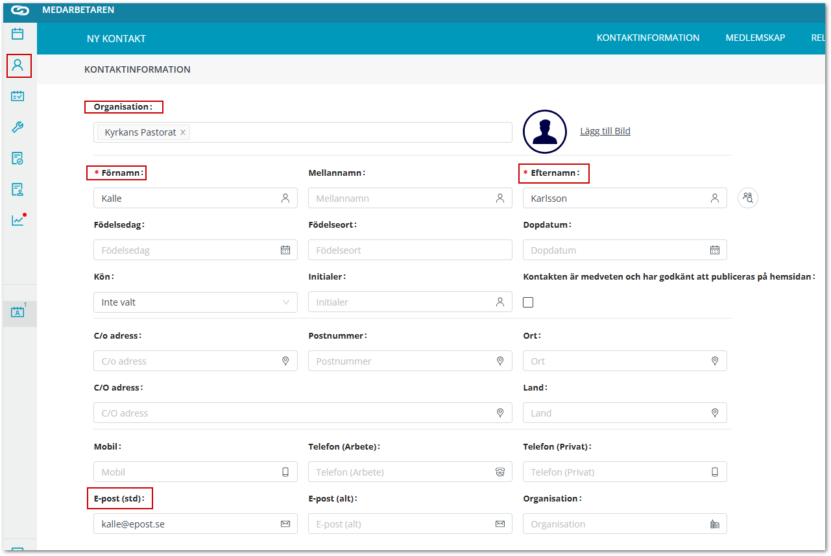
Task: Open the date picker in Födelsedag field
Action: tap(285, 250)
